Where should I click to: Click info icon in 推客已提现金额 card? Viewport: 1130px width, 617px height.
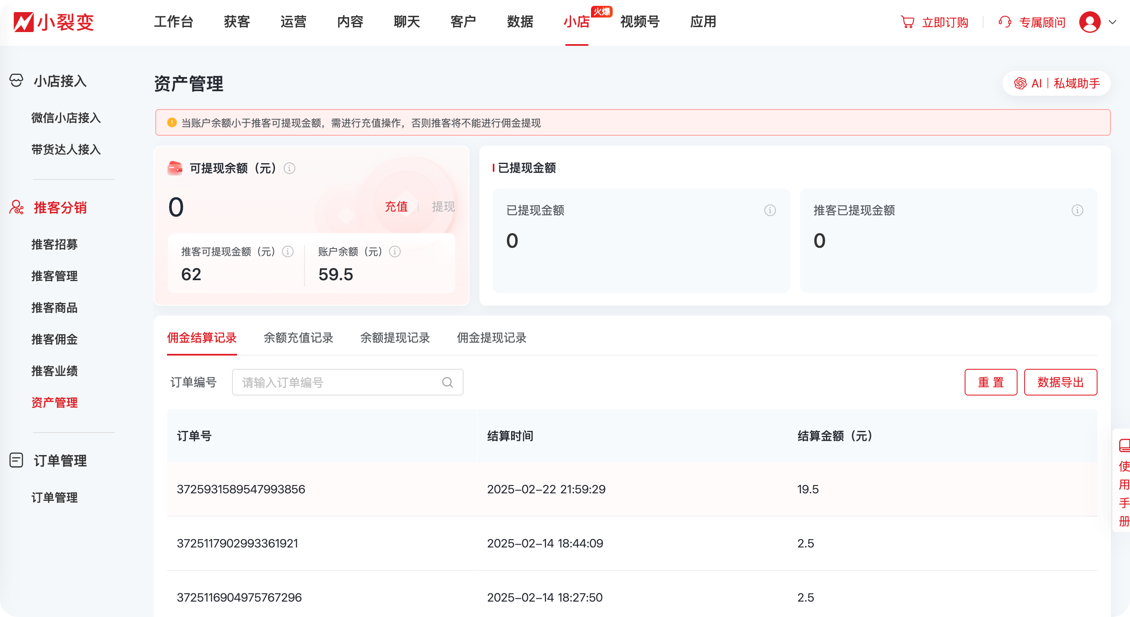click(1078, 210)
